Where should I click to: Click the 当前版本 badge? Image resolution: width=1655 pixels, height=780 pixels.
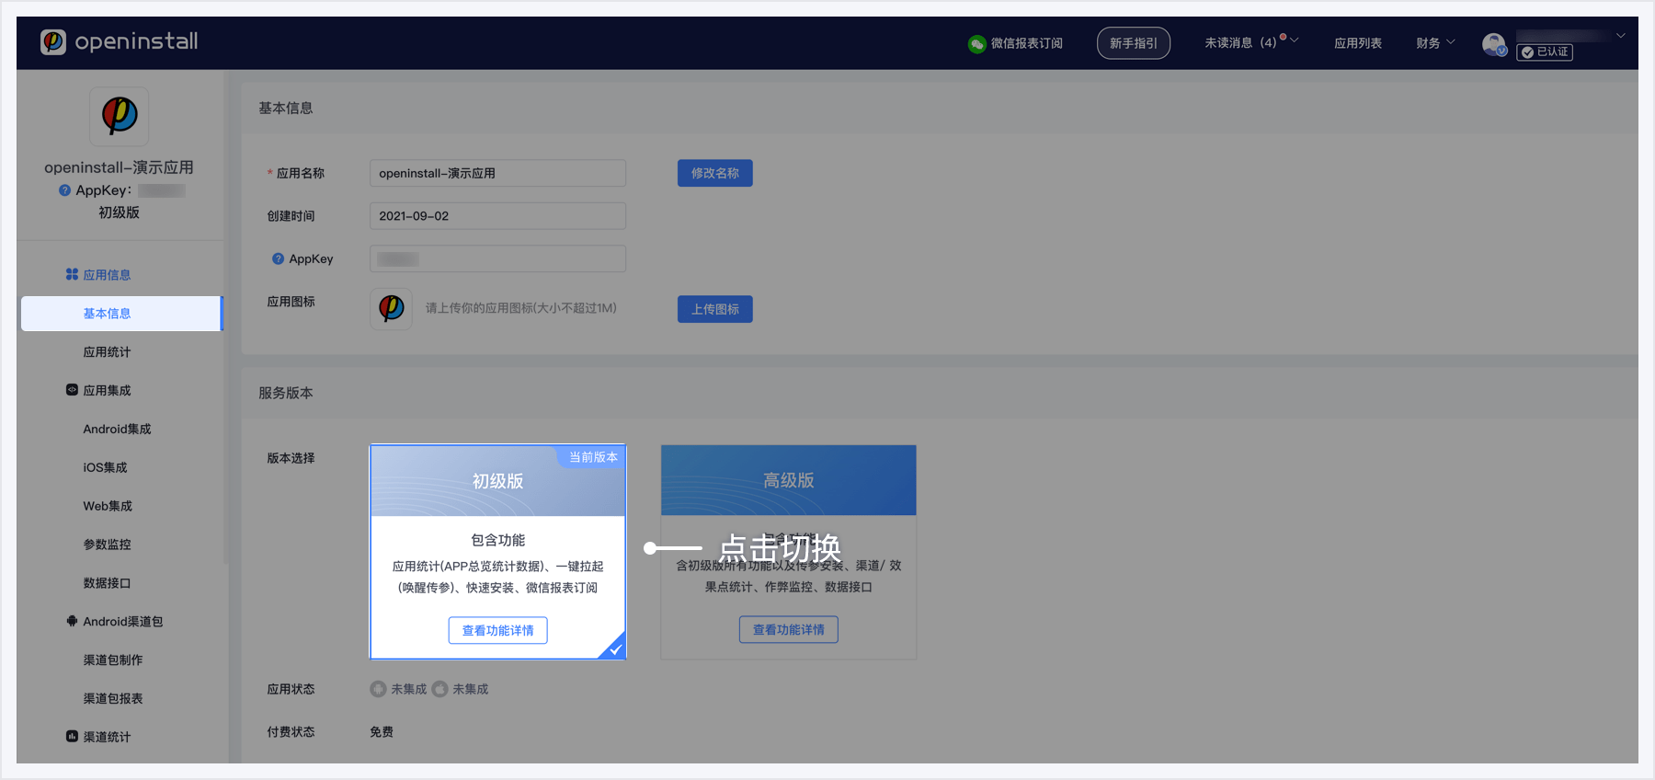(592, 457)
